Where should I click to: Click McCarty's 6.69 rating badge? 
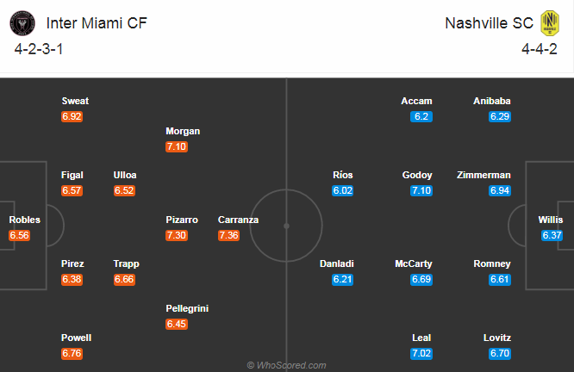coord(421,279)
